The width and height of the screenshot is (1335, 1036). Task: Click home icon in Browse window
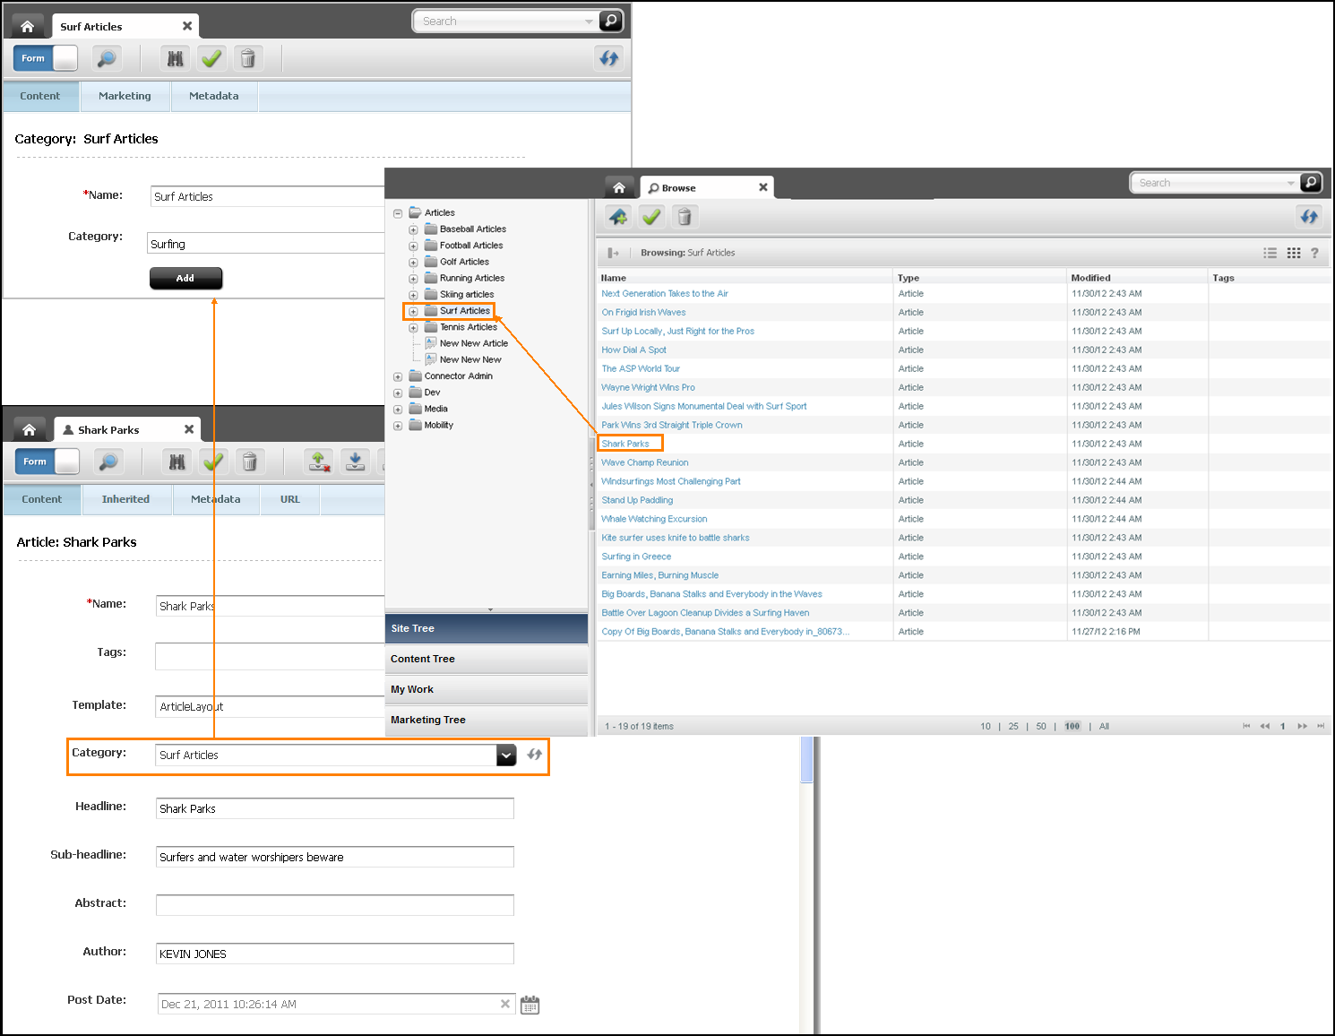619,187
